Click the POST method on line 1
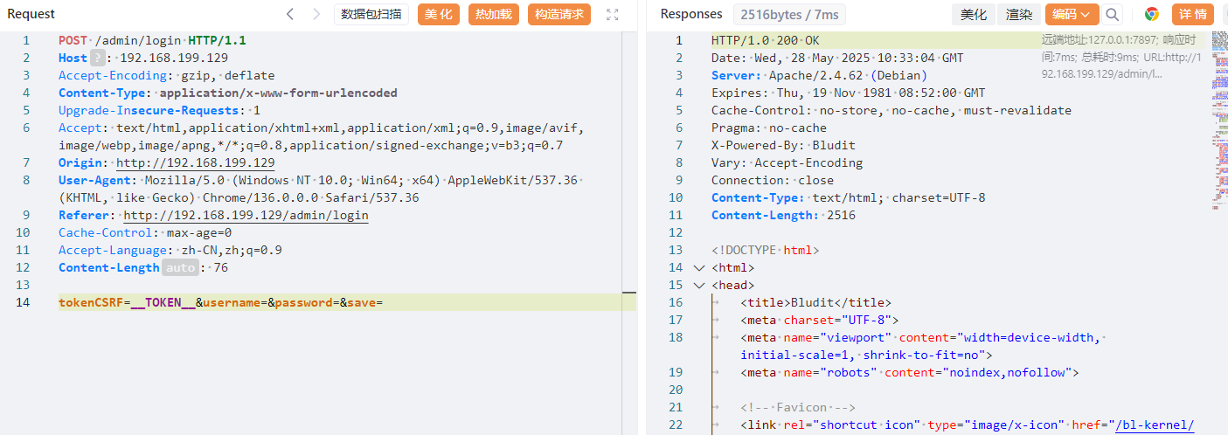Screen dimensions: 1228x435 (73, 40)
